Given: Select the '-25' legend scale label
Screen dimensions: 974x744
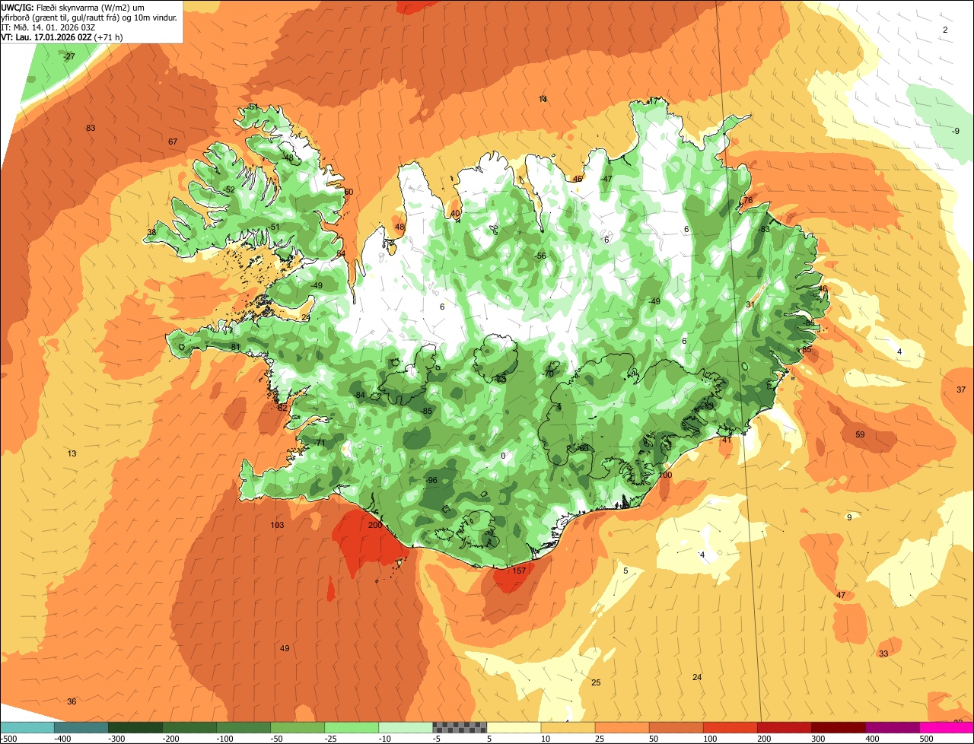Looking at the screenshot, I should (333, 738).
